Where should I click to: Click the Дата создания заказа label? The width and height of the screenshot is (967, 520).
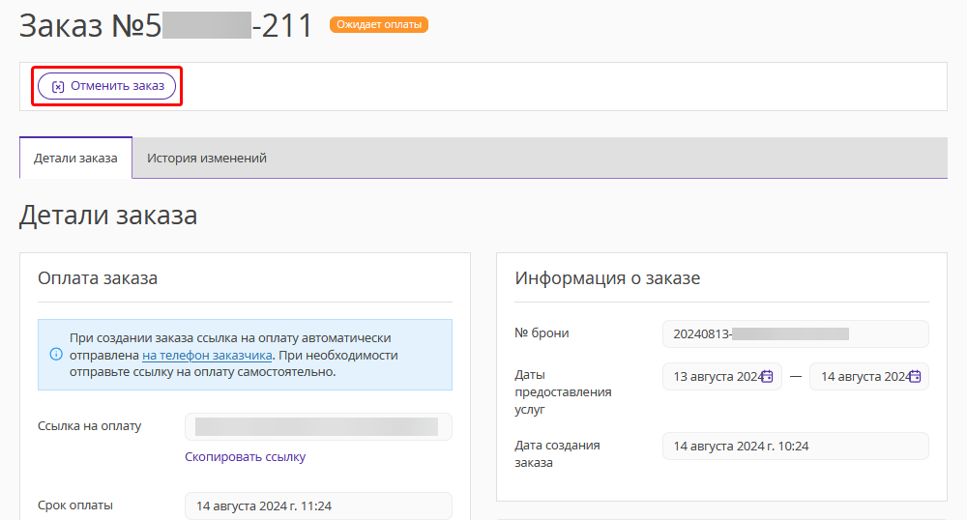(x=558, y=454)
